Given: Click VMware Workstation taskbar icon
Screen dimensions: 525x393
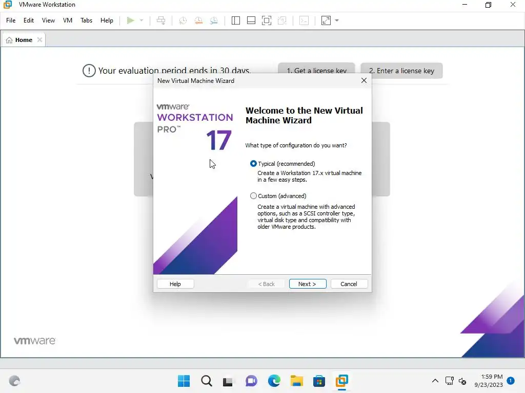Looking at the screenshot, I should pos(342,381).
